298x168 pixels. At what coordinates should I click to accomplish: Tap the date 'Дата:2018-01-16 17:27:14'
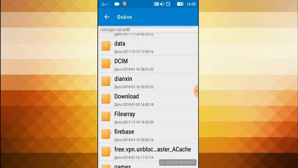pos(134,158)
